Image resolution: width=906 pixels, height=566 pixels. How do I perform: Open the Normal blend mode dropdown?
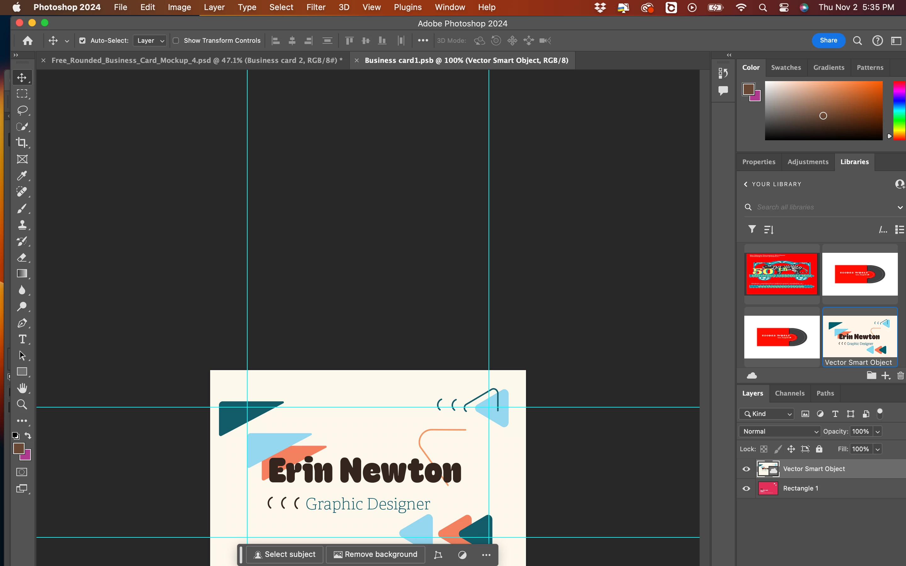[780, 431]
